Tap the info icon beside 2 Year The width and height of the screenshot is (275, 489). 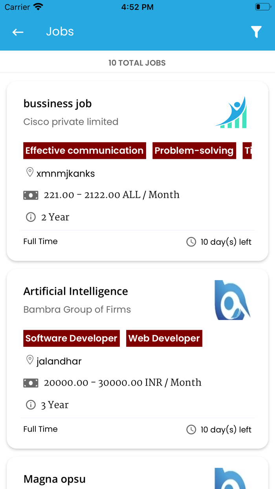(x=31, y=217)
